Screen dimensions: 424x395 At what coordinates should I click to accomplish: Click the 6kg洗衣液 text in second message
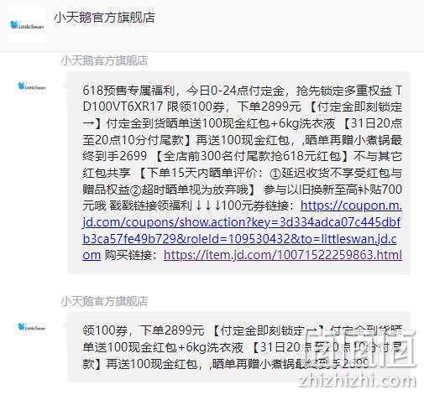(214, 347)
